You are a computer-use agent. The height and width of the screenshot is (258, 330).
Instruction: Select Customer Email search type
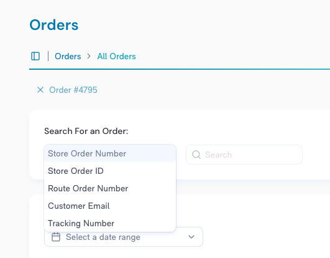[110, 206]
